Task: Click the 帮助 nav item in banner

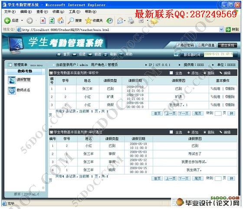Action: [125, 54]
